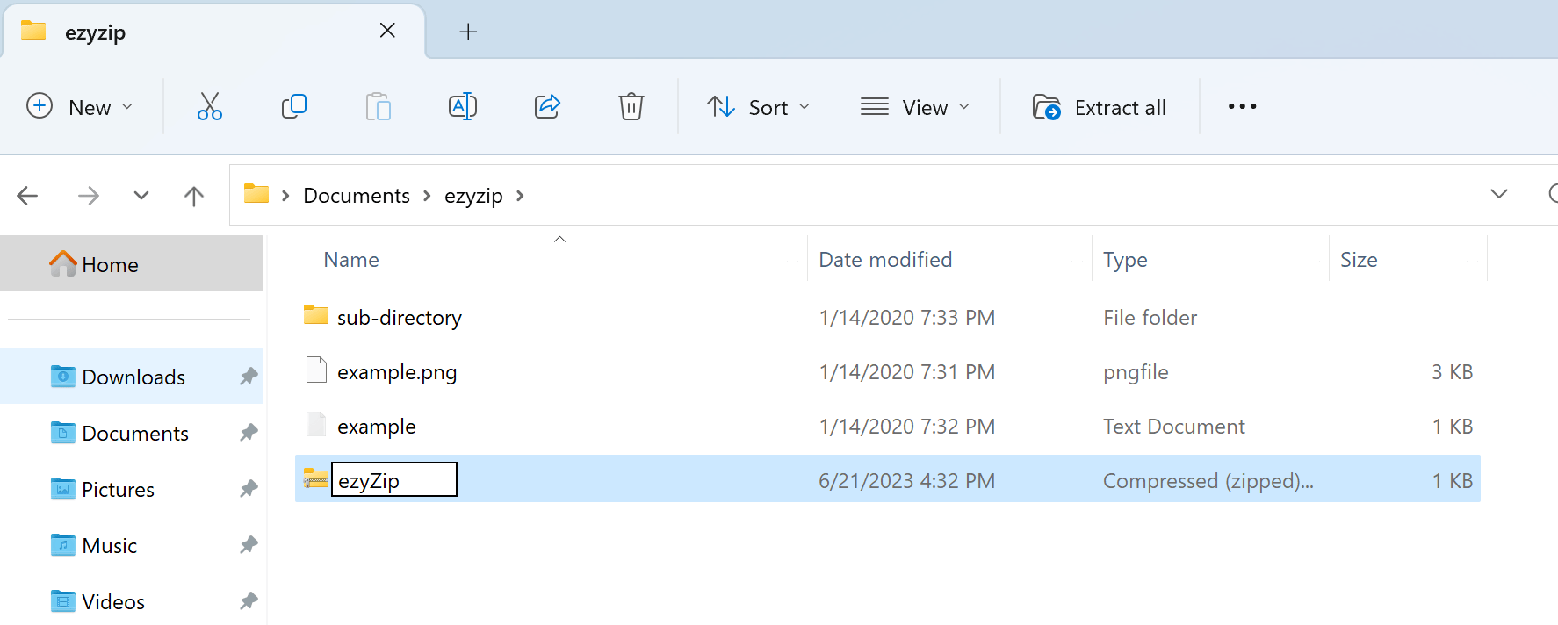Click the Pictures folder icon in sidebar
Viewport: 1558px width, 625px height.
[x=63, y=488]
